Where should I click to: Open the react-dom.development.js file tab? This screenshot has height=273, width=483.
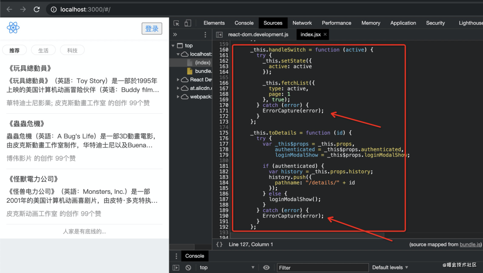click(258, 34)
